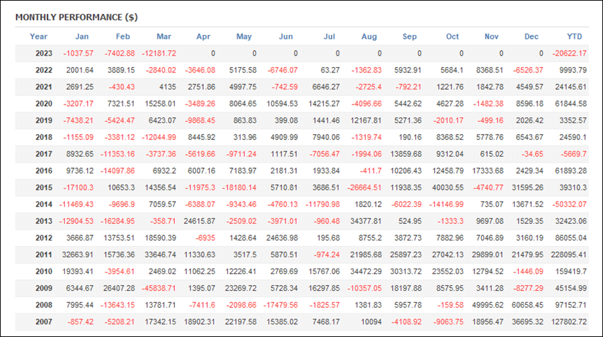603x337 pixels.
Task: Click March 2009 value -45838.71
Action: pyautogui.click(x=159, y=288)
